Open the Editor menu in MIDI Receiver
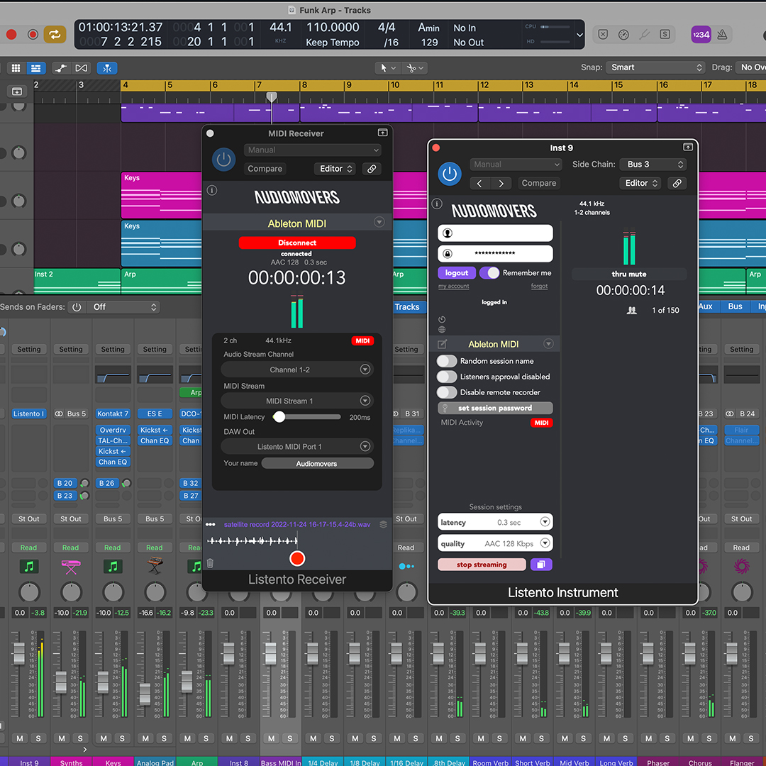766x766 pixels. pyautogui.click(x=335, y=169)
